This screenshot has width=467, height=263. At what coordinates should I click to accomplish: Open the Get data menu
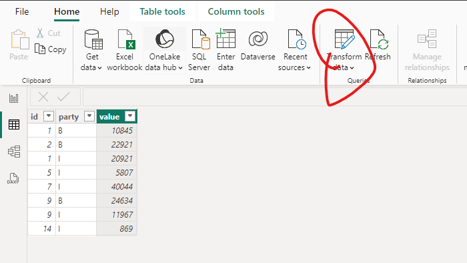[92, 50]
